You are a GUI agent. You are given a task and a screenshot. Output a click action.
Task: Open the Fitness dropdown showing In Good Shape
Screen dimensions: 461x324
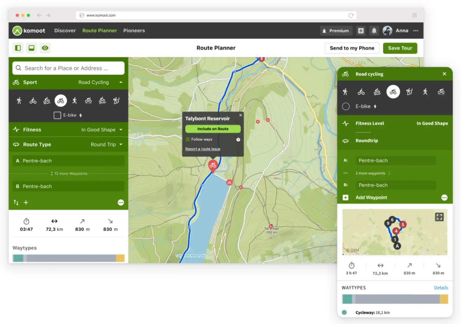(x=102, y=130)
